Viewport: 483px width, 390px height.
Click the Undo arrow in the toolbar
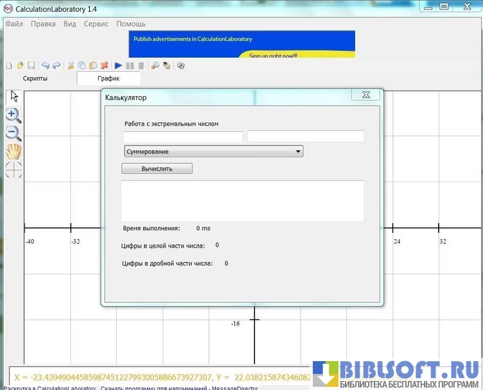pyautogui.click(x=45, y=65)
